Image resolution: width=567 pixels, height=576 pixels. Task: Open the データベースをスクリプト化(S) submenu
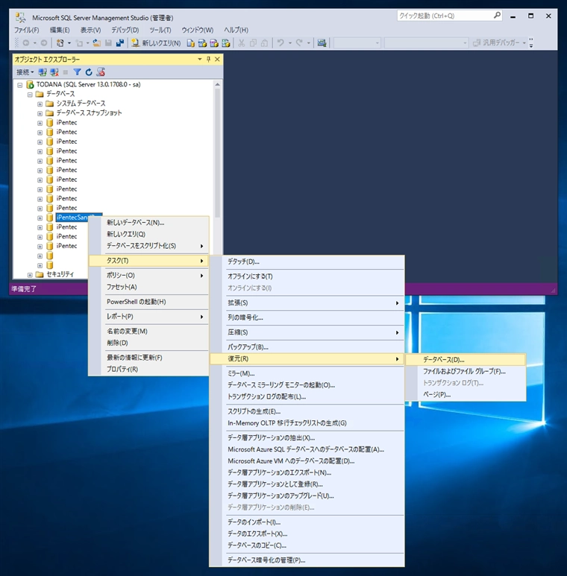[149, 246]
